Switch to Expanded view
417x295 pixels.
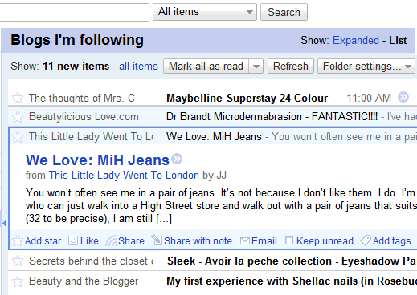(x=356, y=41)
